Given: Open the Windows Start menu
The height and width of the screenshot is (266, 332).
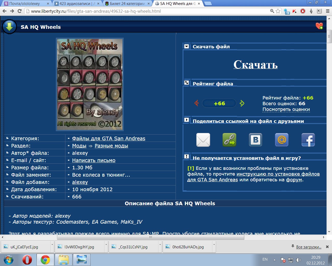Looking at the screenshot, I should 9,260.
